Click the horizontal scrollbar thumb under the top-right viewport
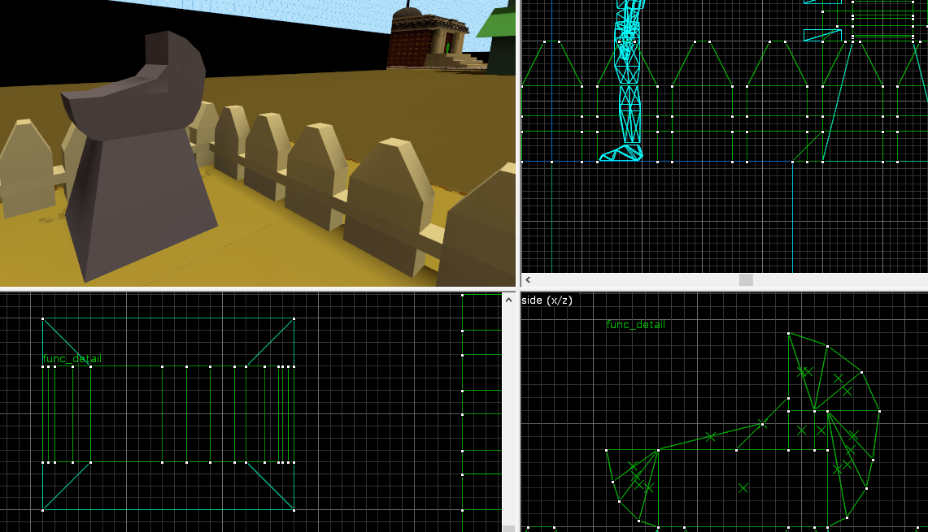The height and width of the screenshot is (532, 928). [746, 280]
